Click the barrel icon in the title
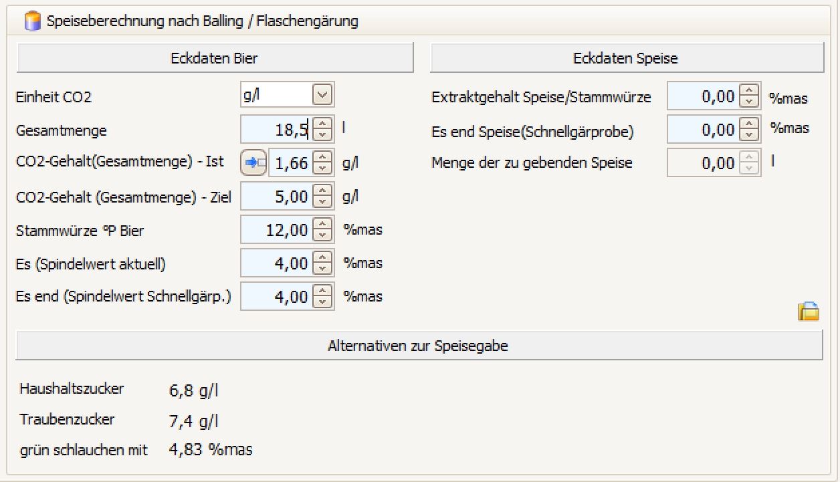This screenshot has height=482, width=840. (33, 21)
